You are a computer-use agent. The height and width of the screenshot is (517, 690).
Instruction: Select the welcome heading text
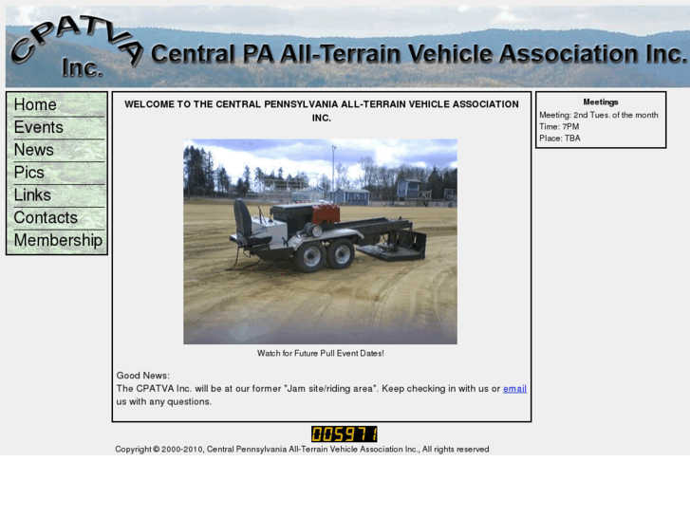pyautogui.click(x=322, y=111)
